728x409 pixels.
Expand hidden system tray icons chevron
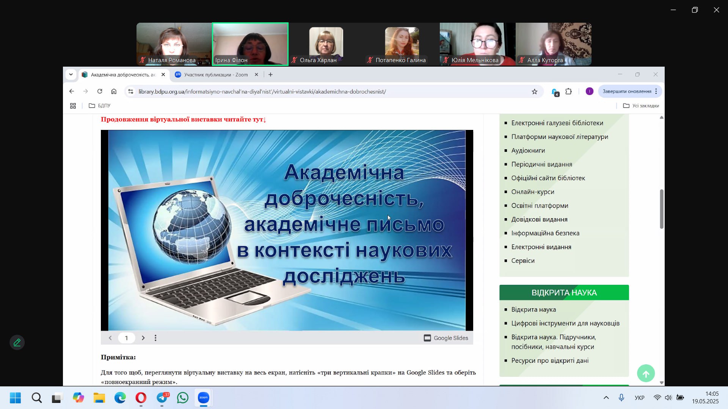606,398
